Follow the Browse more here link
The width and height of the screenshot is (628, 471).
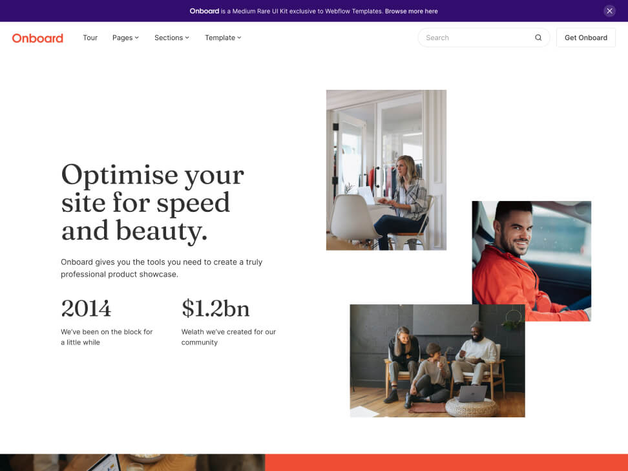(x=411, y=11)
